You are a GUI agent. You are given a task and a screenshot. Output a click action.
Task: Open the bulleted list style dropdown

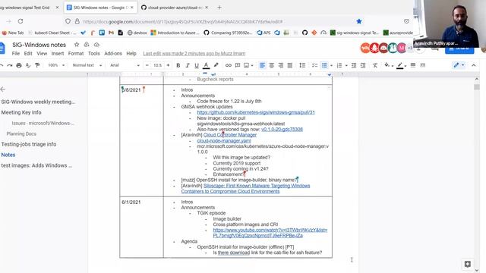[331, 66]
